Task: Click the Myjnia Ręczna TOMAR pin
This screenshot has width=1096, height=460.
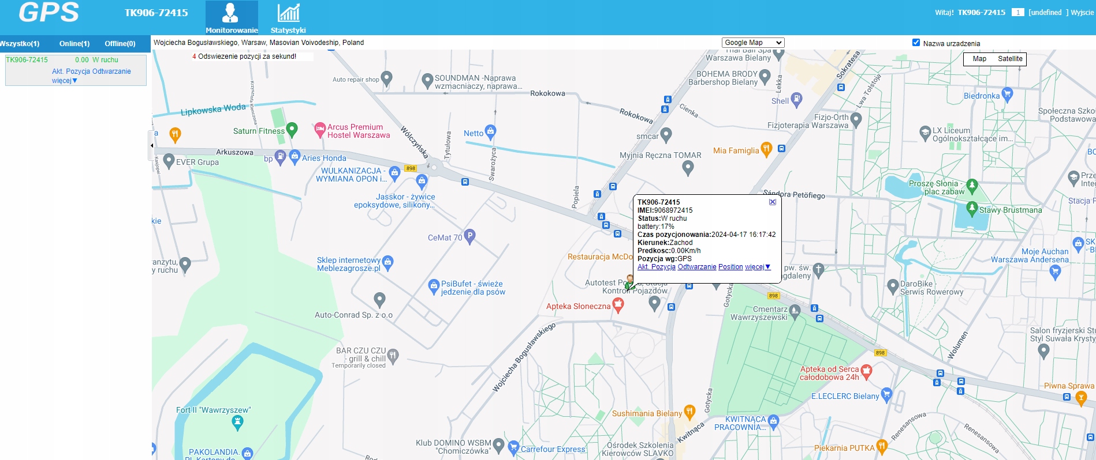Action: (687, 168)
